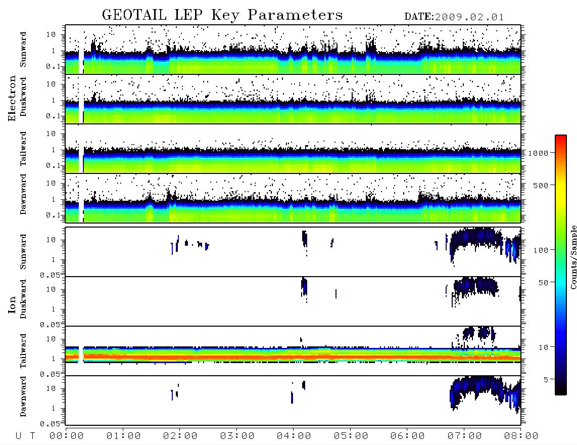Click the 00:00 time tick label
Image resolution: width=577 pixels, height=445 pixels.
point(67,436)
